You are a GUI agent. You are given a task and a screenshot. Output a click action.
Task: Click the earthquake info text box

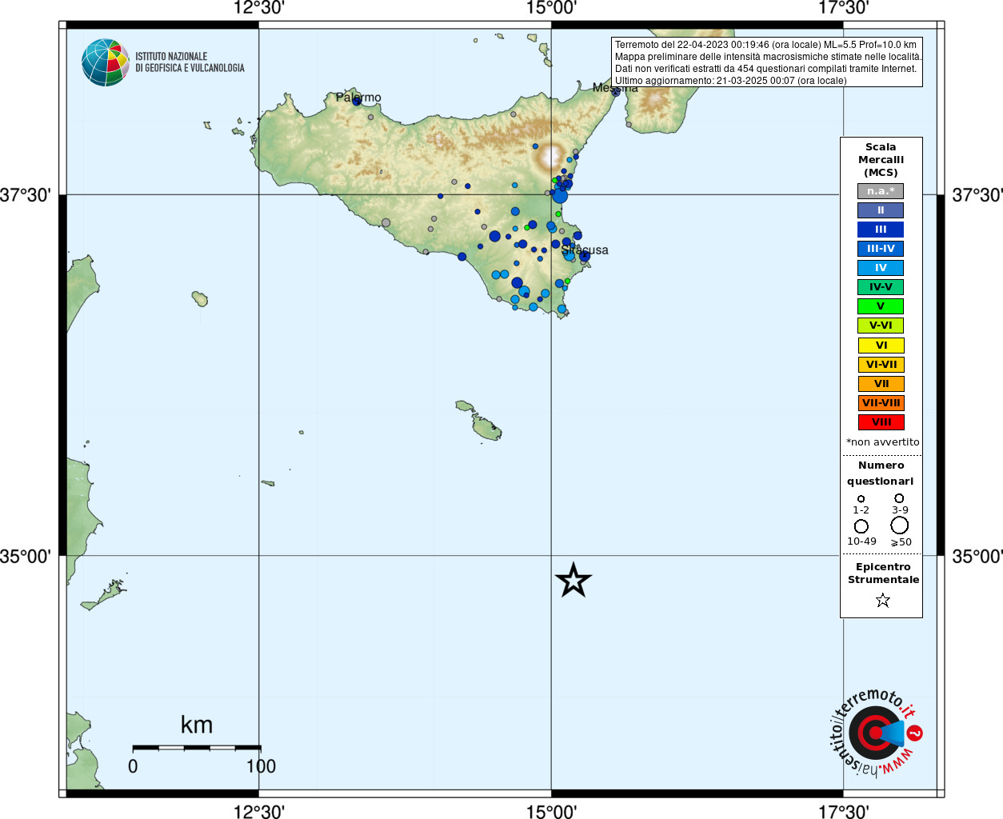coord(767,62)
